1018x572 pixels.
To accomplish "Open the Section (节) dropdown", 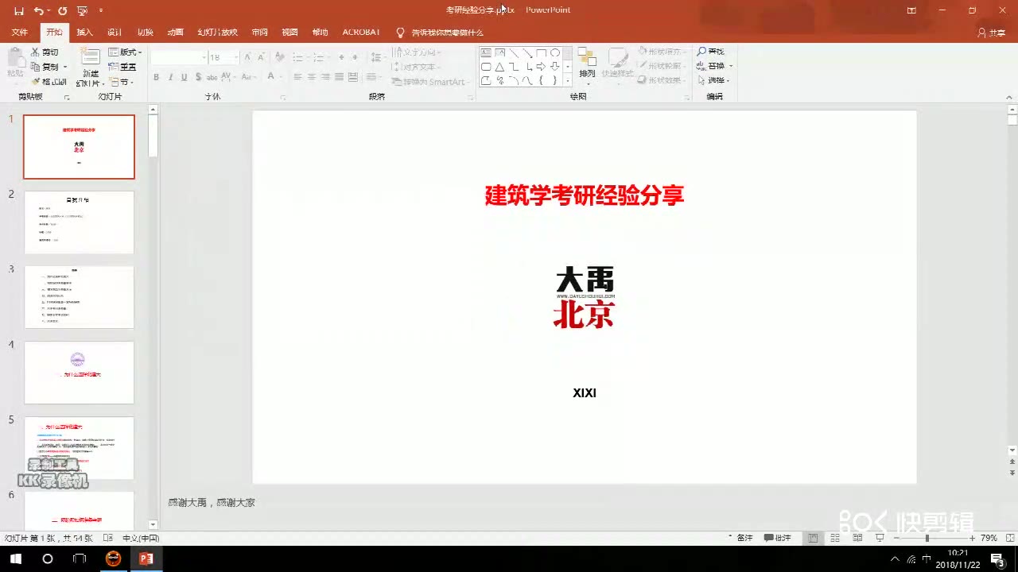I will point(122,82).
